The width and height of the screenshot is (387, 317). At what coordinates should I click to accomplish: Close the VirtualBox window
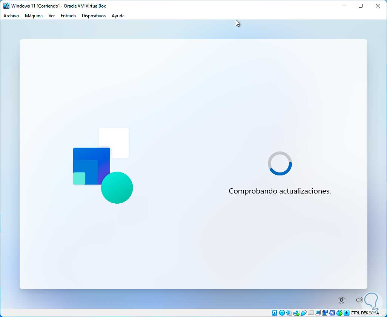tap(378, 6)
